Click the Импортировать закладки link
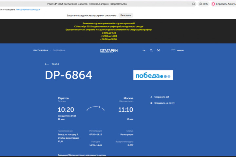The width and height of the screenshot is (236, 157). [28, 9]
